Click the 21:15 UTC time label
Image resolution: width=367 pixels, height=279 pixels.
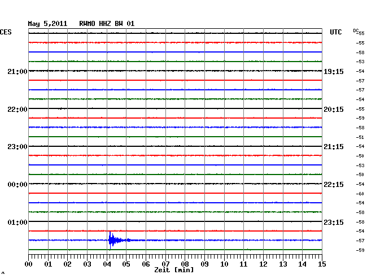click(334, 147)
